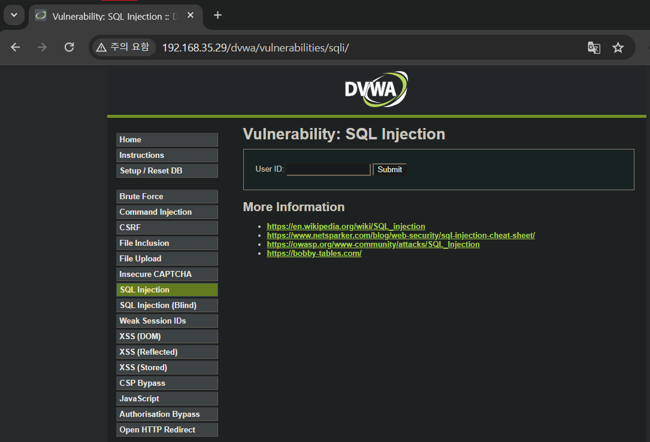Open the Instructions page
Image resolution: width=650 pixels, height=442 pixels.
(x=167, y=155)
